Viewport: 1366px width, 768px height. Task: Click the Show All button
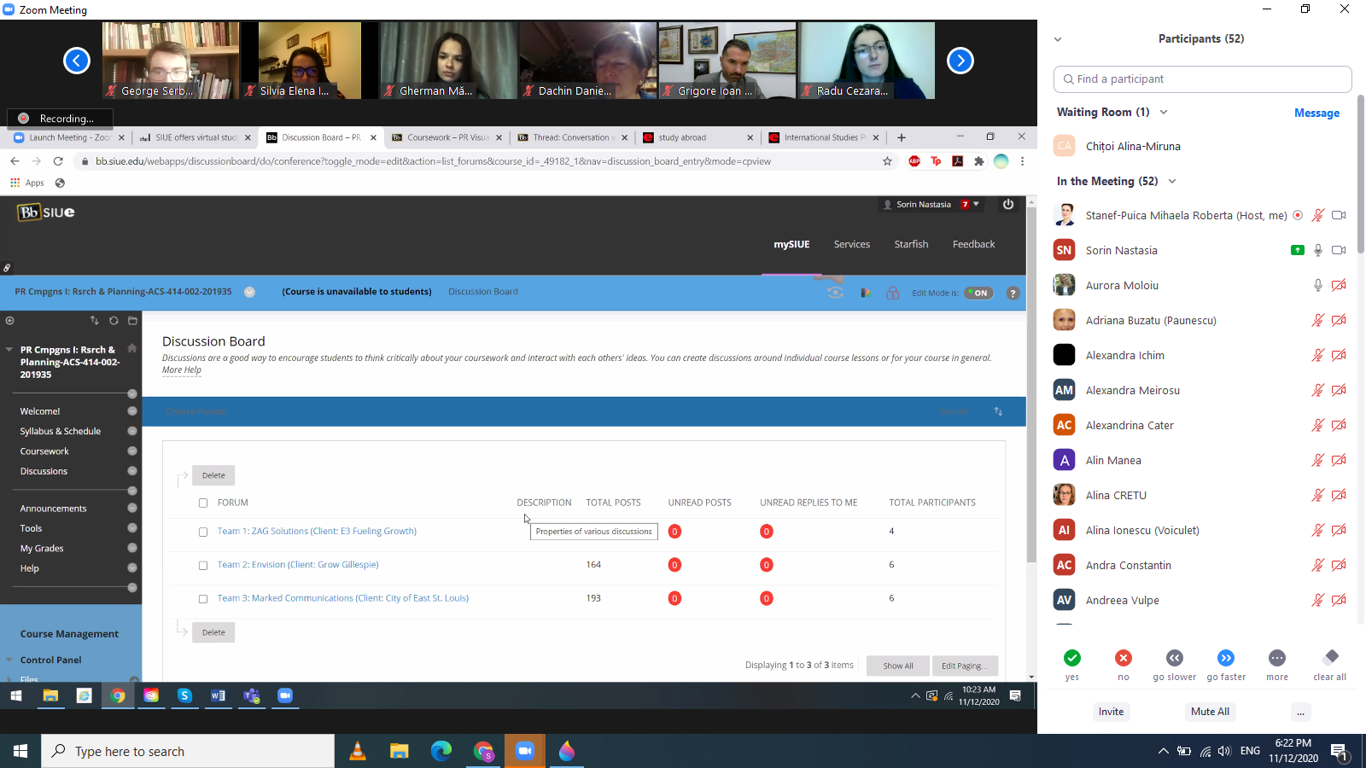[898, 666]
